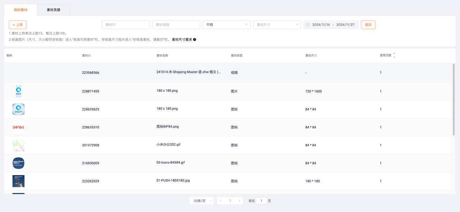Open thumbnail of 01-PUSH-180X180.jpg
Viewport: 460px width, 212px height.
click(x=18, y=181)
